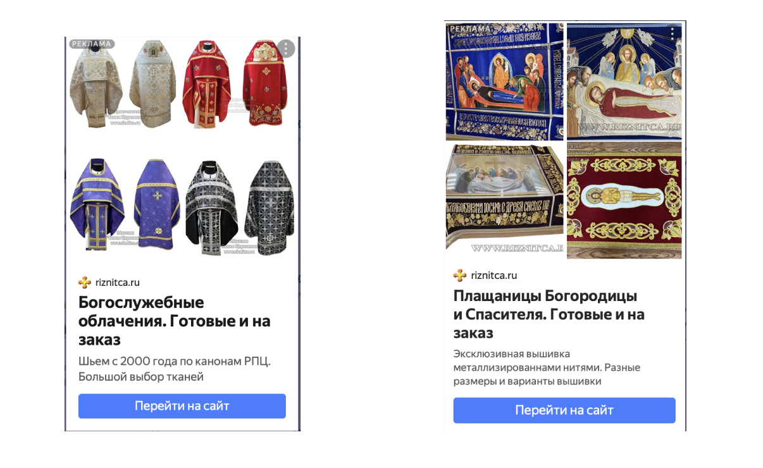Open the riznitca.ru link in the right ad
The height and width of the screenshot is (468, 763).
[494, 275]
